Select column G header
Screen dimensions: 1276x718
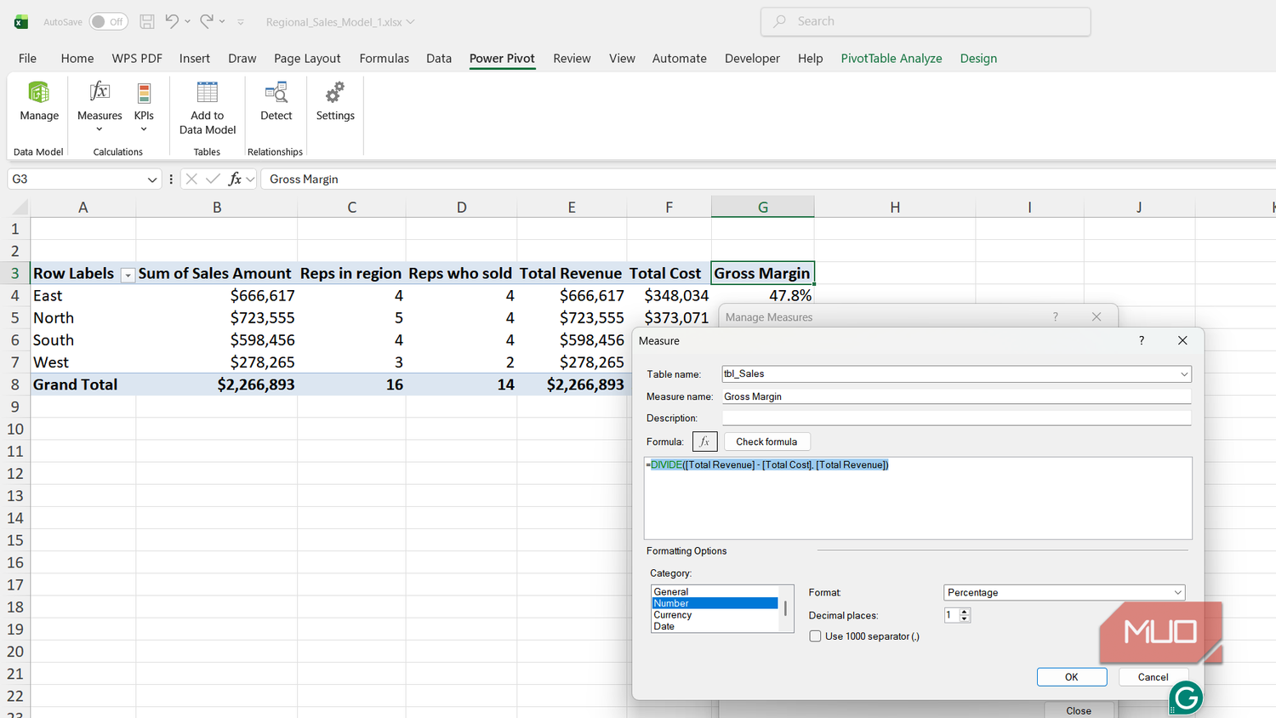pos(763,207)
